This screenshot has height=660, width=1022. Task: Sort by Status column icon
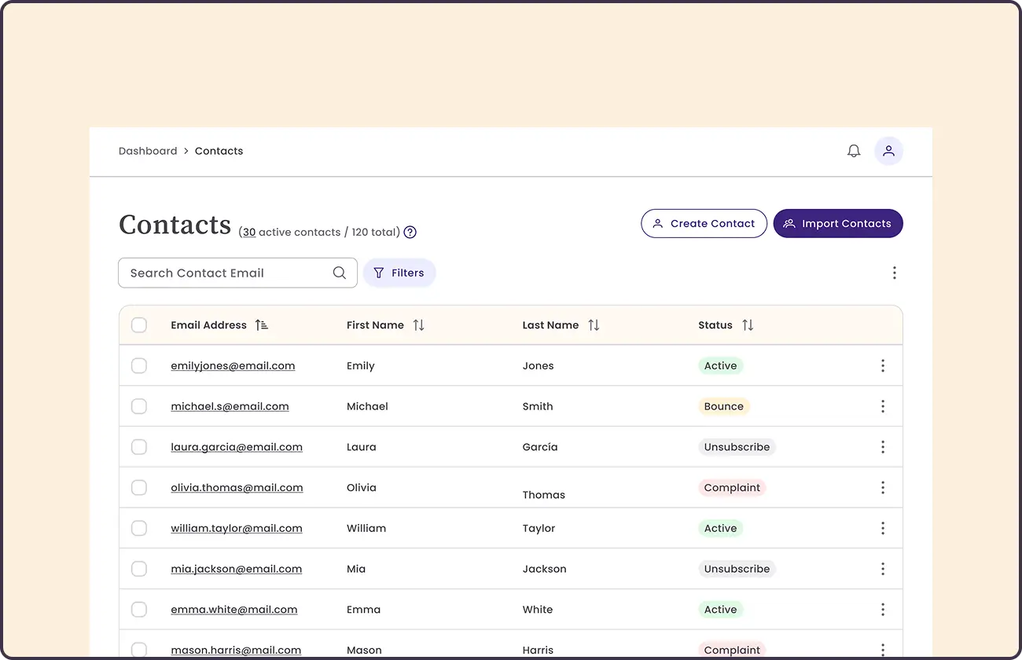pyautogui.click(x=748, y=325)
